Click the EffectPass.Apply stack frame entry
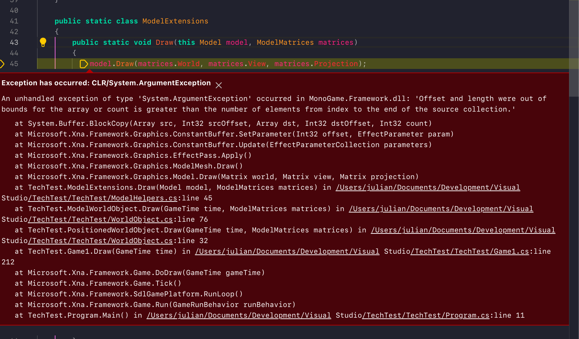This screenshot has height=339, width=579. tap(133, 155)
